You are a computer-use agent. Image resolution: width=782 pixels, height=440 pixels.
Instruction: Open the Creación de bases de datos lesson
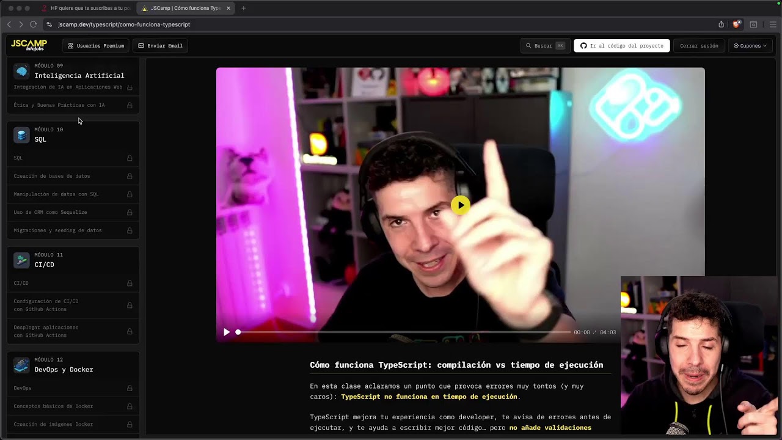pos(73,176)
